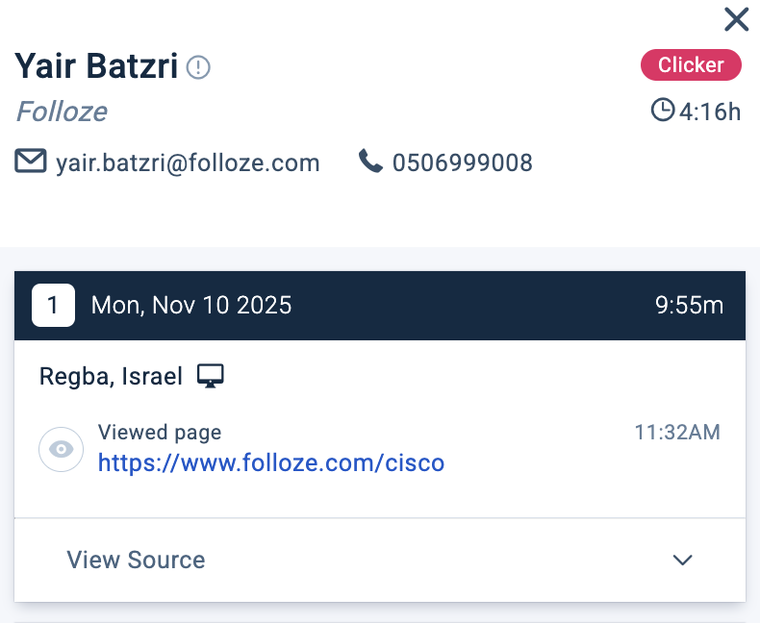Click the envelope email icon
This screenshot has height=623, width=760.
click(31, 162)
